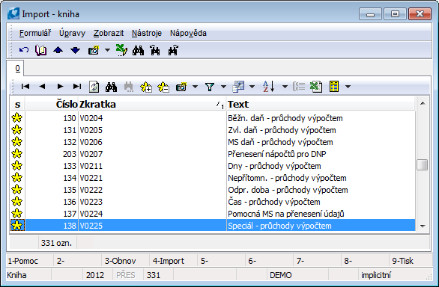Toggle star selection for row V0225

(16, 226)
